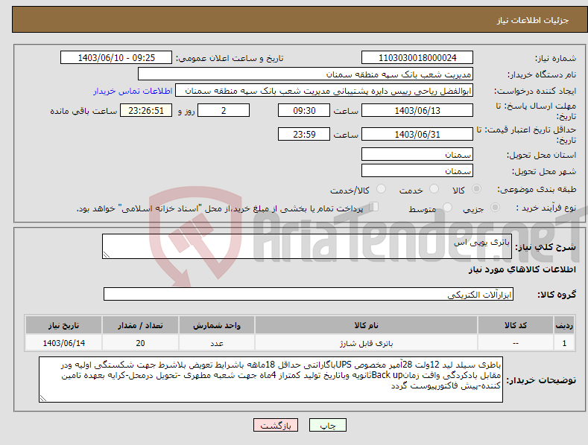The height and width of the screenshot is (445, 588).
Task: Click the تعداد / مقدار column header
Action: pos(140,325)
